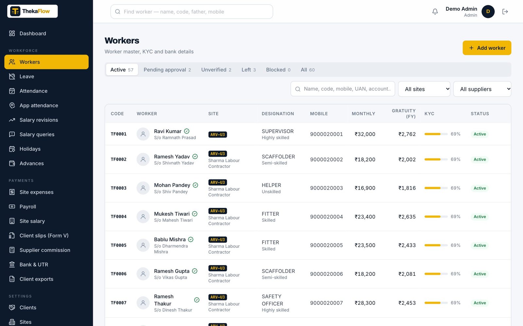
Task: Expand the All sites dropdown
Action: (424, 89)
